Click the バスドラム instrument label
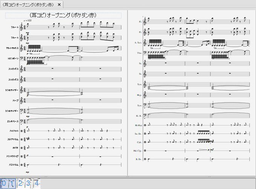The width and height of the screenshot is (256, 189). (14, 165)
